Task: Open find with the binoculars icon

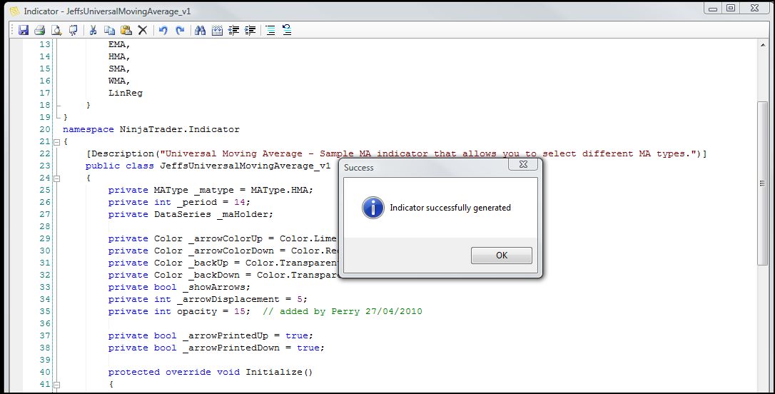Action: (x=201, y=30)
